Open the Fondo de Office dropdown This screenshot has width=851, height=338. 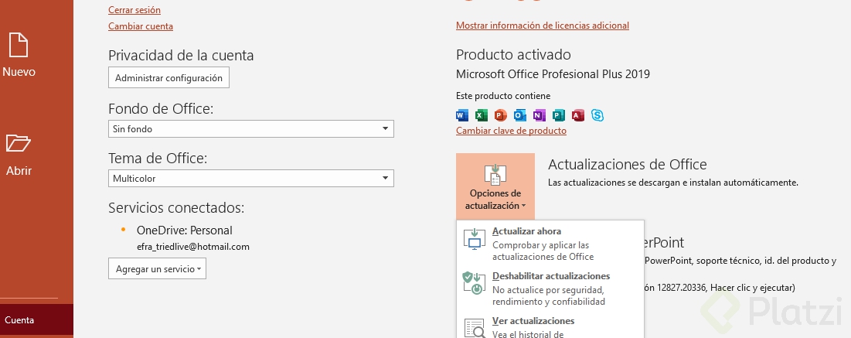pyautogui.click(x=251, y=128)
